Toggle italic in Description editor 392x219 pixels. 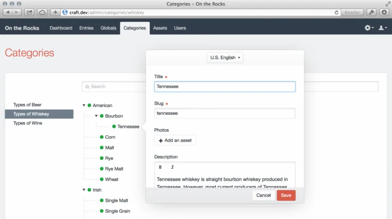click(172, 167)
